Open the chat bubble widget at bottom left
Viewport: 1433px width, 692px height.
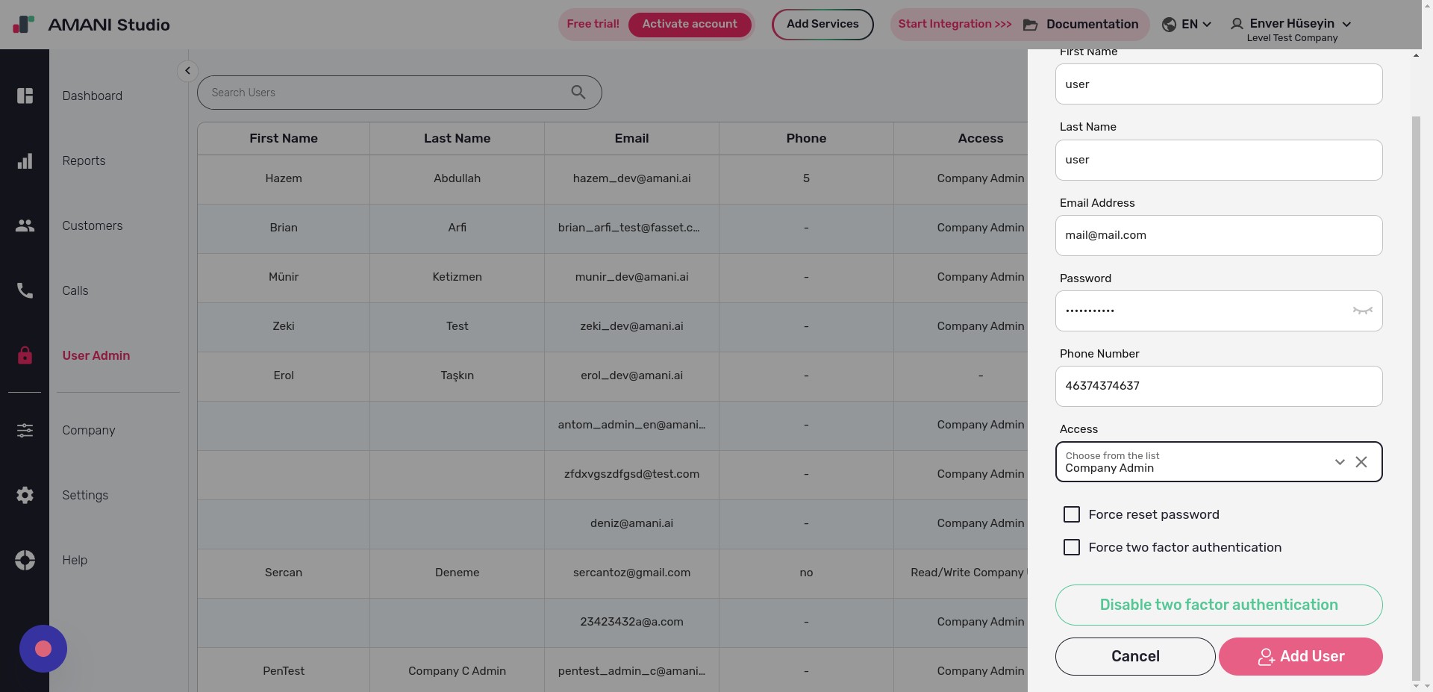(x=43, y=648)
